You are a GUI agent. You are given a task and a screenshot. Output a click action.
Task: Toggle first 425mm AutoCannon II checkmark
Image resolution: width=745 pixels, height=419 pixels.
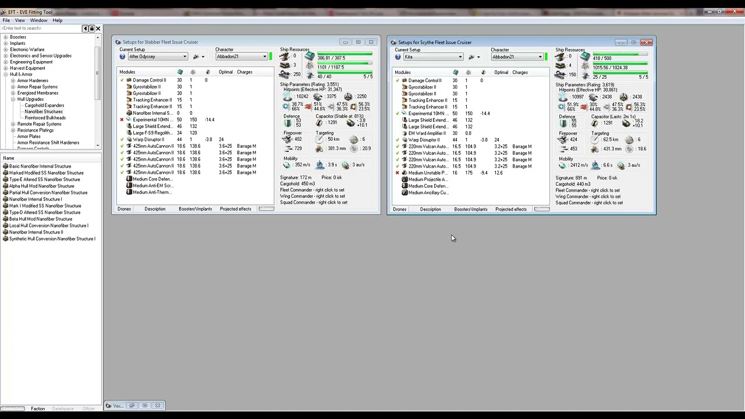(122, 146)
